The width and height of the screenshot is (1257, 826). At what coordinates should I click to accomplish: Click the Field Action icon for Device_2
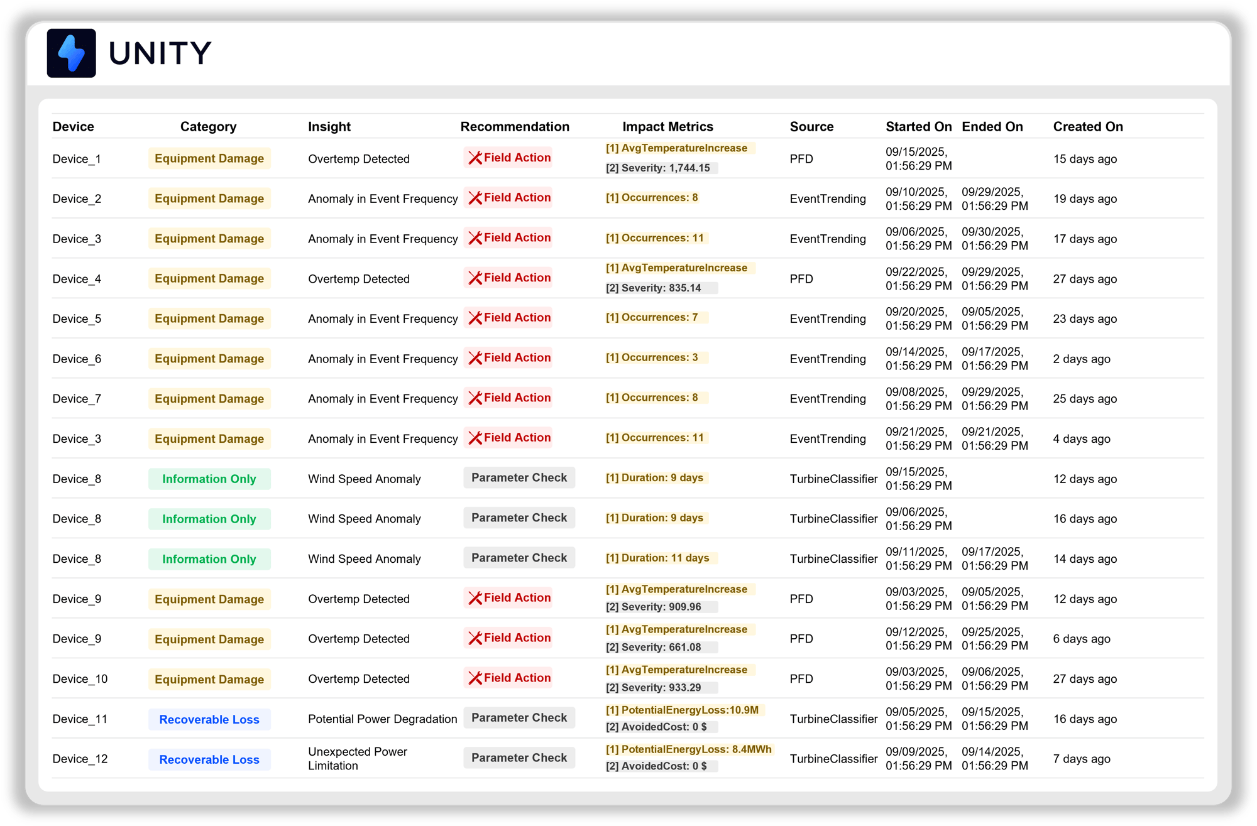476,197
